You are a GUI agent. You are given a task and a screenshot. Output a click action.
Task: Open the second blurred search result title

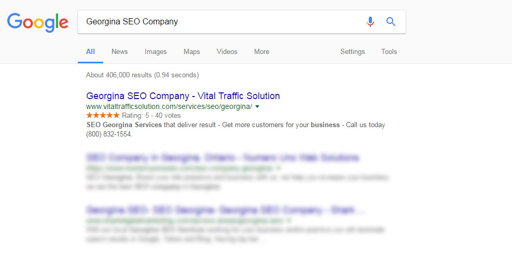[223, 158]
